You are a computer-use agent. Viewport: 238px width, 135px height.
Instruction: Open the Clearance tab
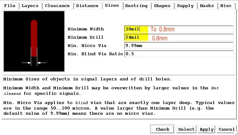58,6
